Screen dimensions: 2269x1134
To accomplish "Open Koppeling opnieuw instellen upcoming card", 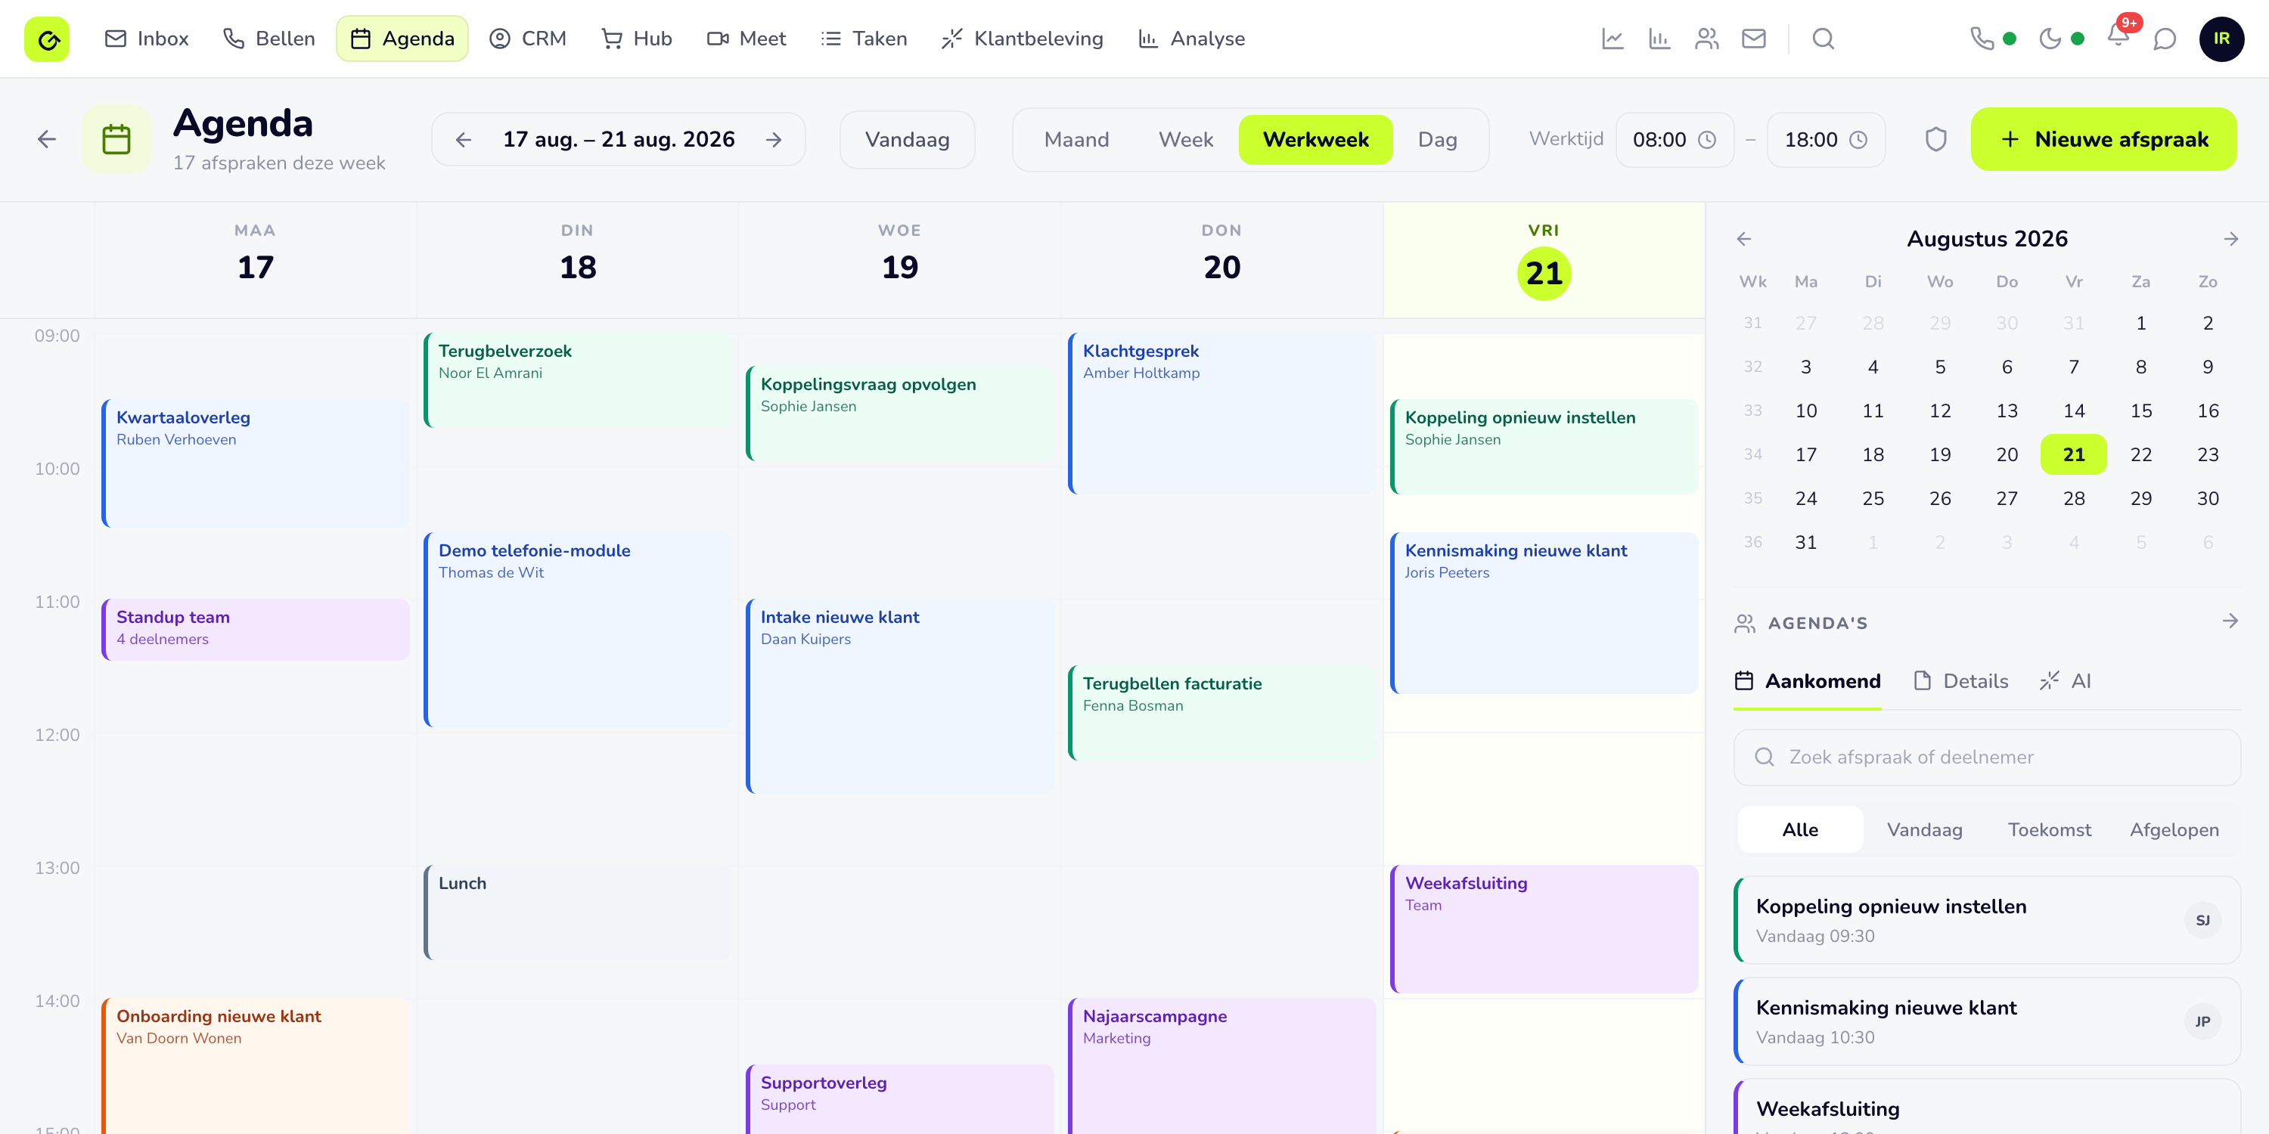I will (x=1987, y=919).
